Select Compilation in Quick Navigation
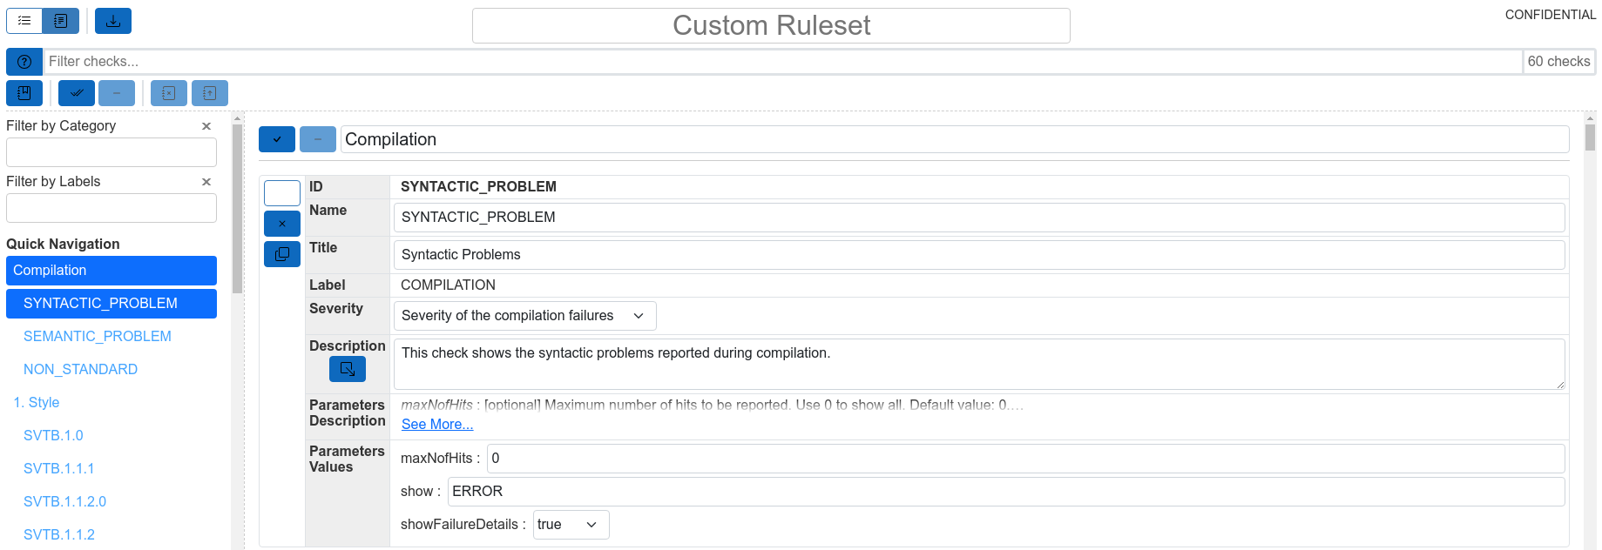The width and height of the screenshot is (1602, 550). [x=111, y=270]
